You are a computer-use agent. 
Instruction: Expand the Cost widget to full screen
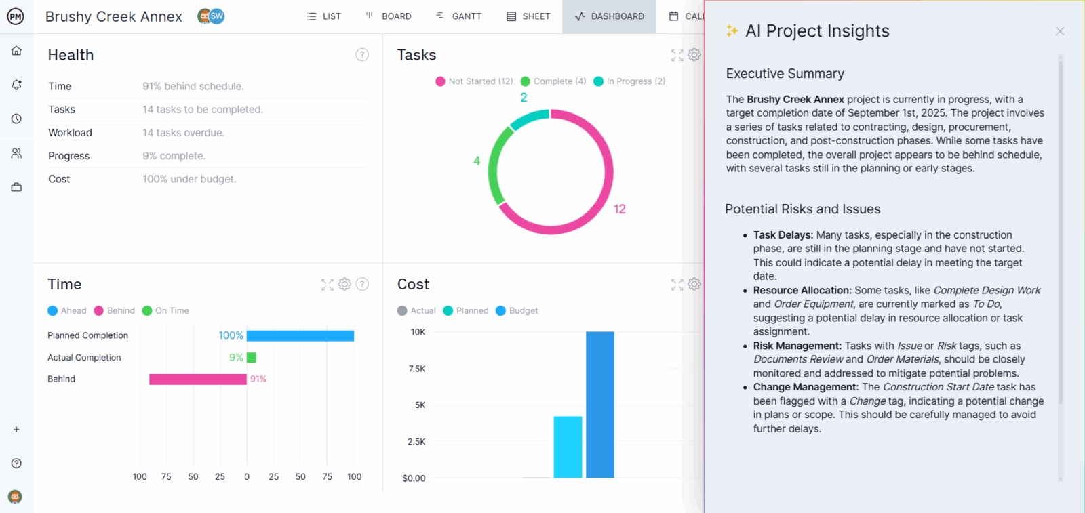677,285
